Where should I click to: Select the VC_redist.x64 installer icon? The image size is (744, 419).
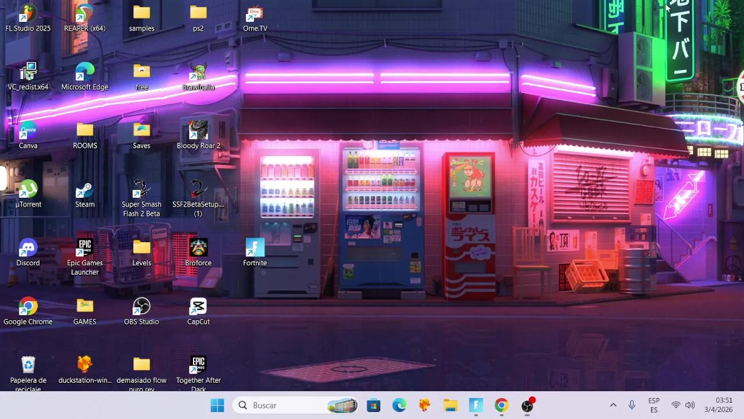28,77
